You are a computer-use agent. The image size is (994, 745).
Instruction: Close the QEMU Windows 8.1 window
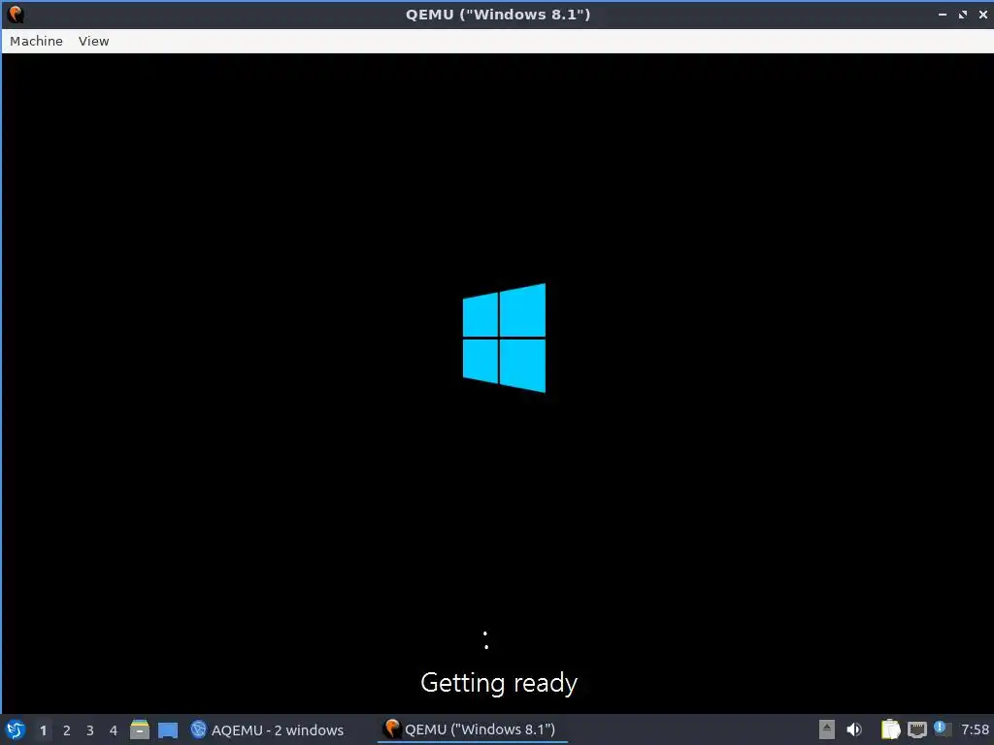(982, 14)
